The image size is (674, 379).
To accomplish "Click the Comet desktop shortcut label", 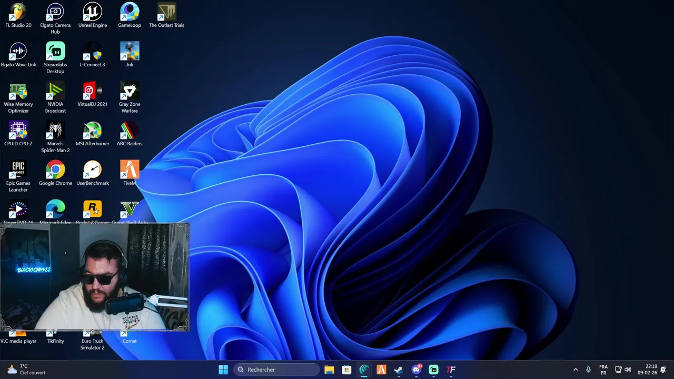I will click(130, 341).
